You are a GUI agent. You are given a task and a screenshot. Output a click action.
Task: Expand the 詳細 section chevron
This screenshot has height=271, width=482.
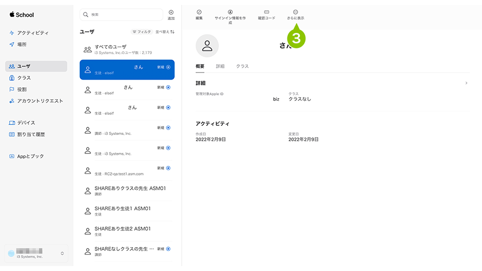[x=466, y=83]
